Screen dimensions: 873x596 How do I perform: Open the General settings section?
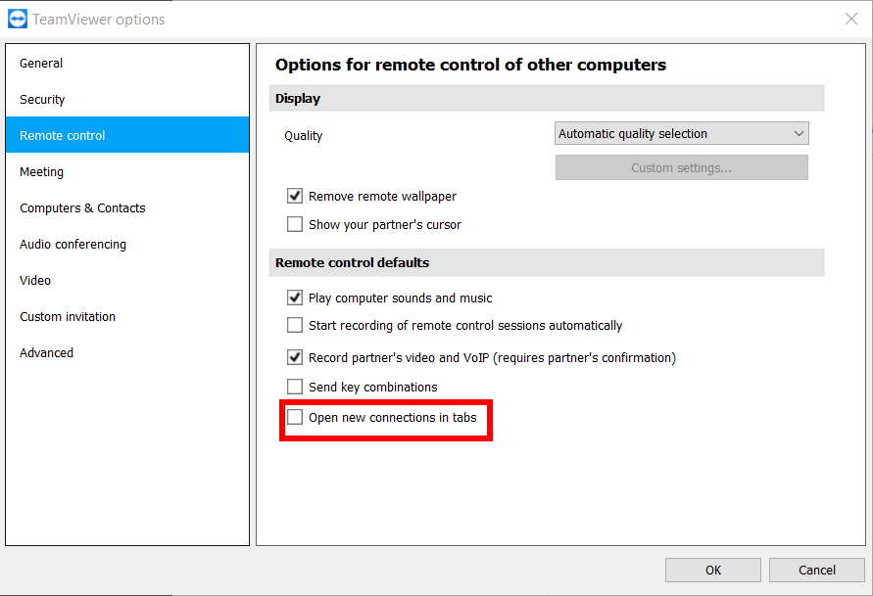(127, 64)
